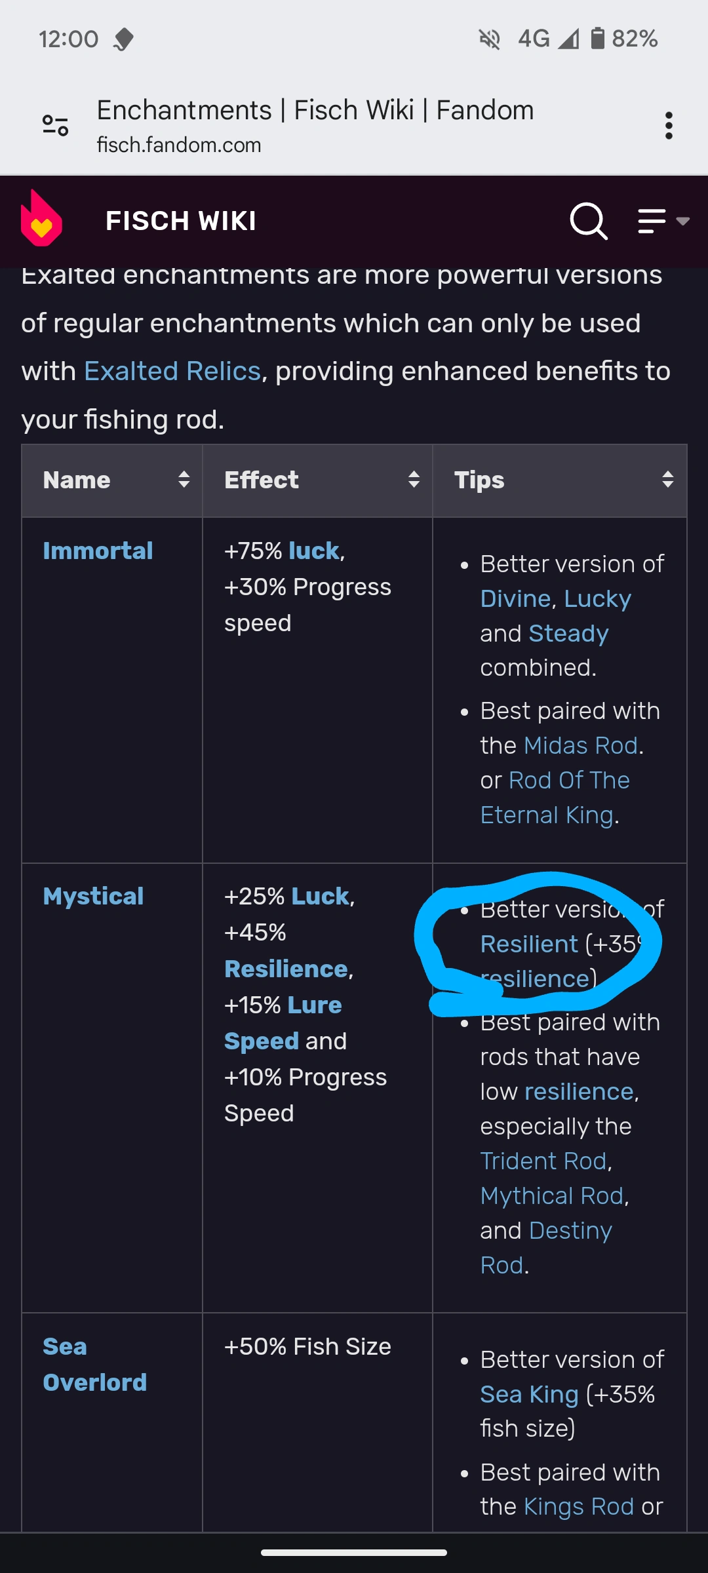This screenshot has width=708, height=1573.
Task: Open the wiki search magnifier
Action: [x=588, y=221]
